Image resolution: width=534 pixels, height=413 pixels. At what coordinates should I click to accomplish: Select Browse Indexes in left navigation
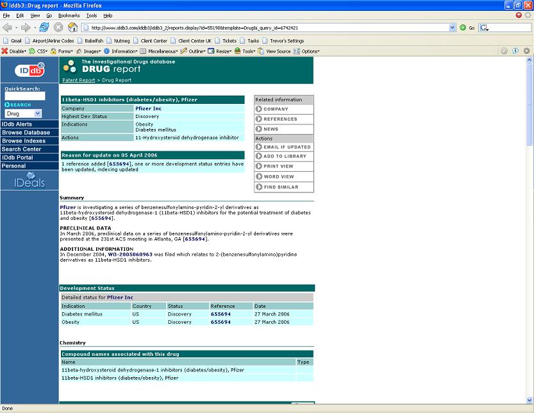point(29,140)
